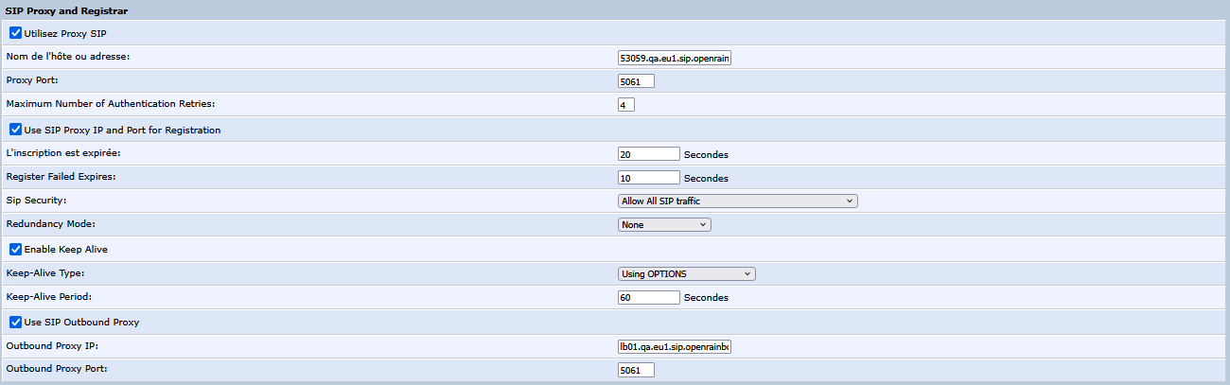The height and width of the screenshot is (385, 1230).
Task: Untick the Use SIP Outbound Proxy checkbox
Action: [x=15, y=322]
